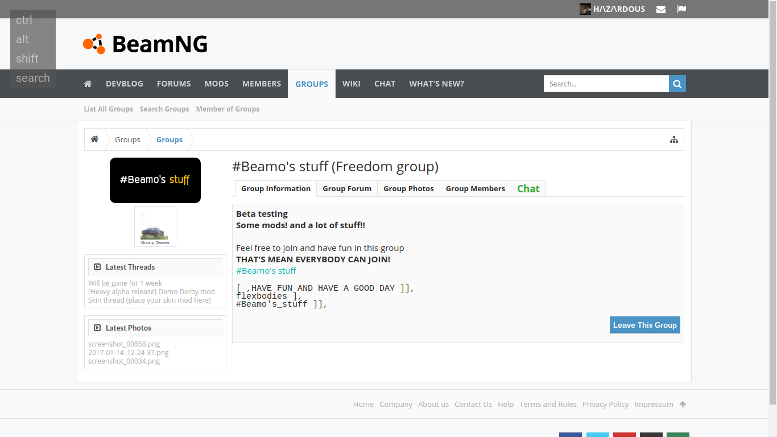This screenshot has height=437, width=777.
Task: Click the alt key overlay button
Action: click(x=23, y=39)
